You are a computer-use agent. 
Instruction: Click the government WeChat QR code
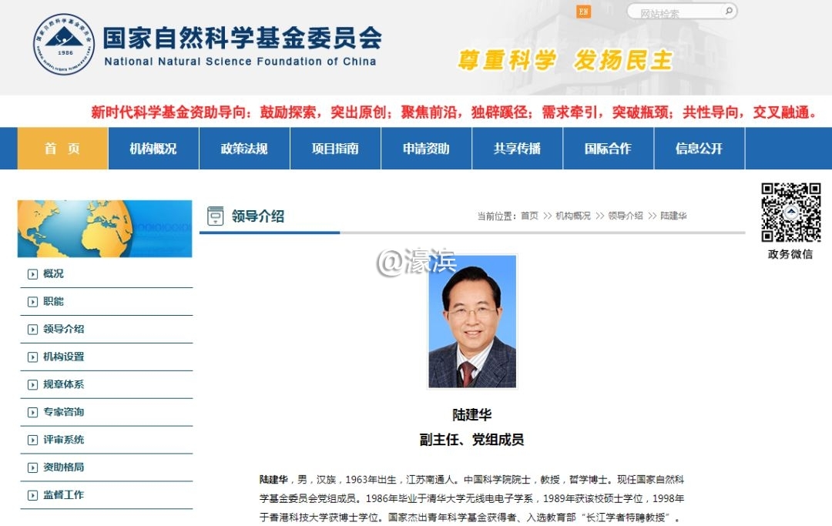(x=791, y=213)
